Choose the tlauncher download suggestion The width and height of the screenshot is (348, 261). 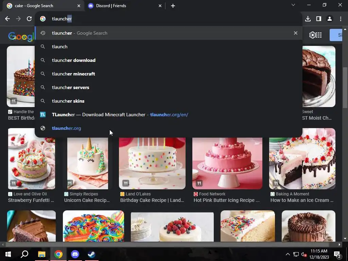pyautogui.click(x=169, y=60)
